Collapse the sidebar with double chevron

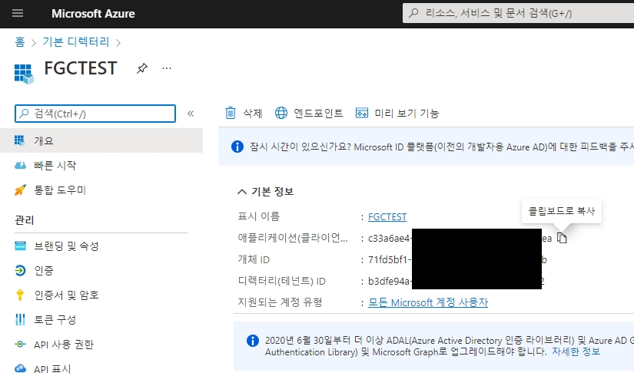[191, 114]
